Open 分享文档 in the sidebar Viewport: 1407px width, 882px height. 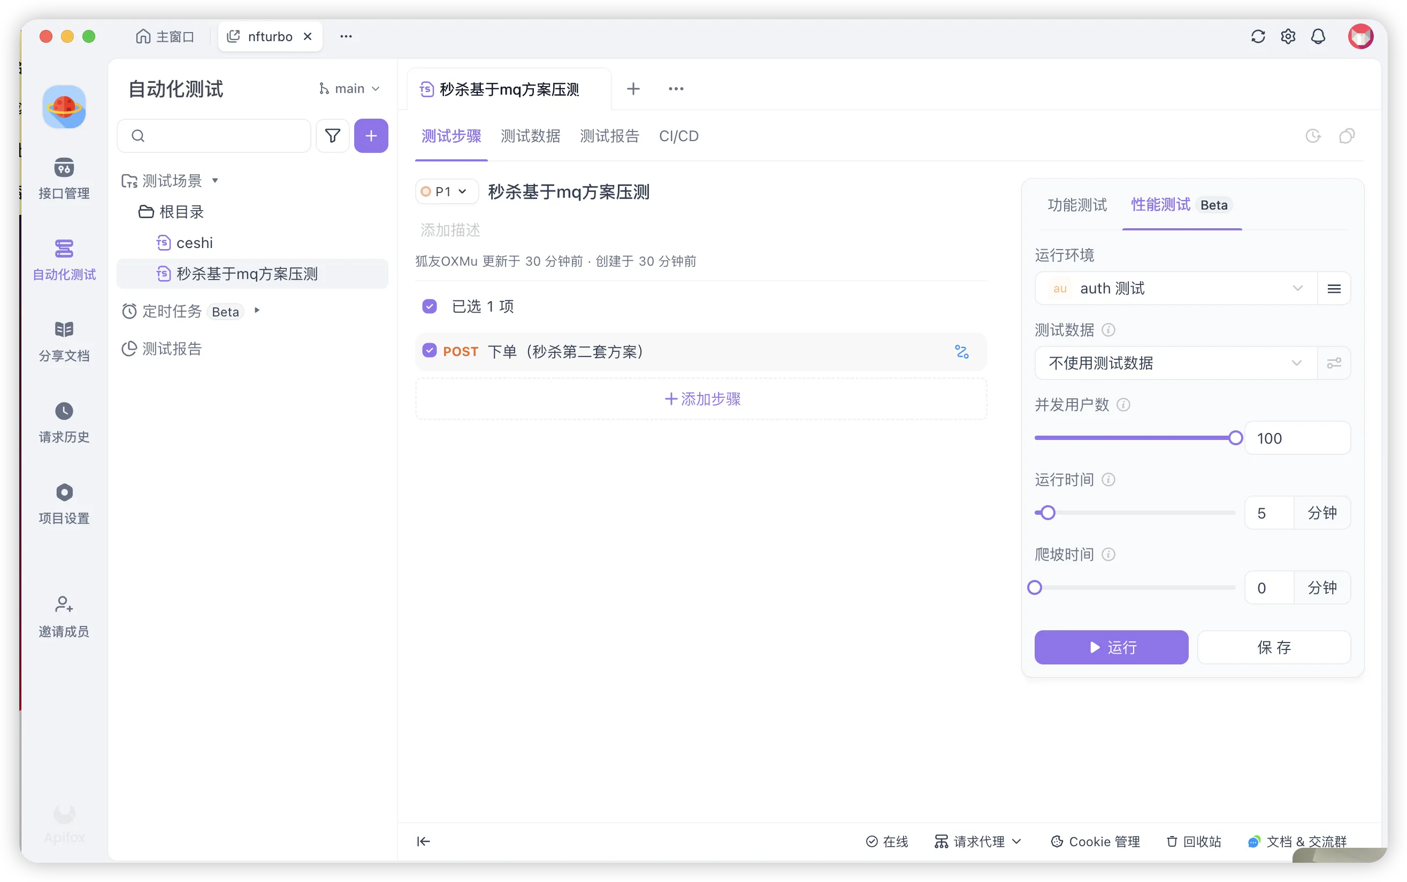point(64,330)
